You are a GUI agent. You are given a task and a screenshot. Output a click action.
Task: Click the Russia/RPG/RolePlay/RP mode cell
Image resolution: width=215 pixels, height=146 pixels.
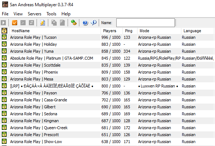[x=159, y=58]
